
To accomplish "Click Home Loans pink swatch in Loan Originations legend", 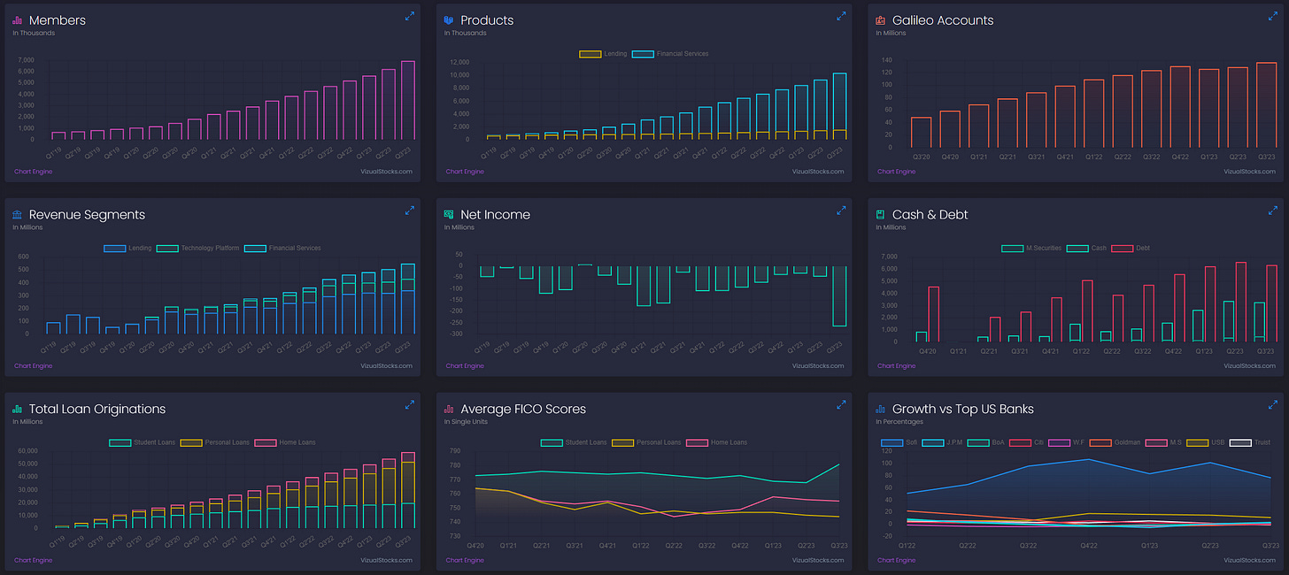I will [265, 442].
